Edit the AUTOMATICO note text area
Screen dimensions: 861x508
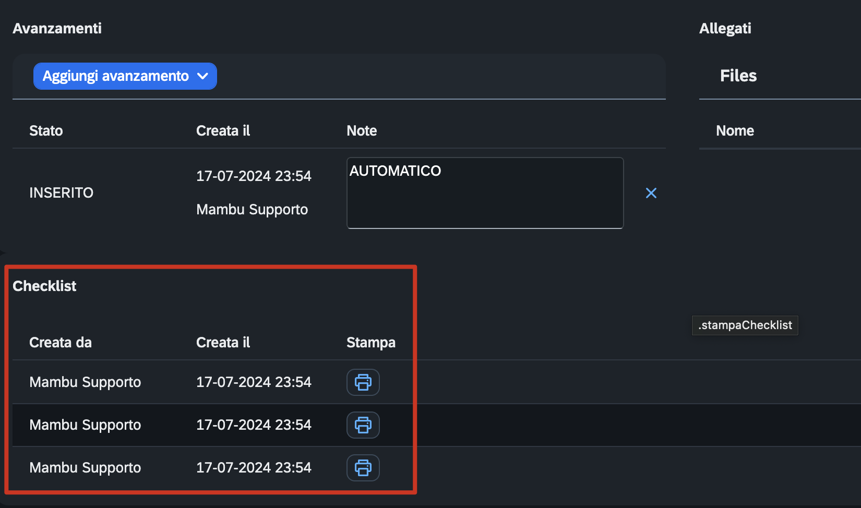click(485, 193)
